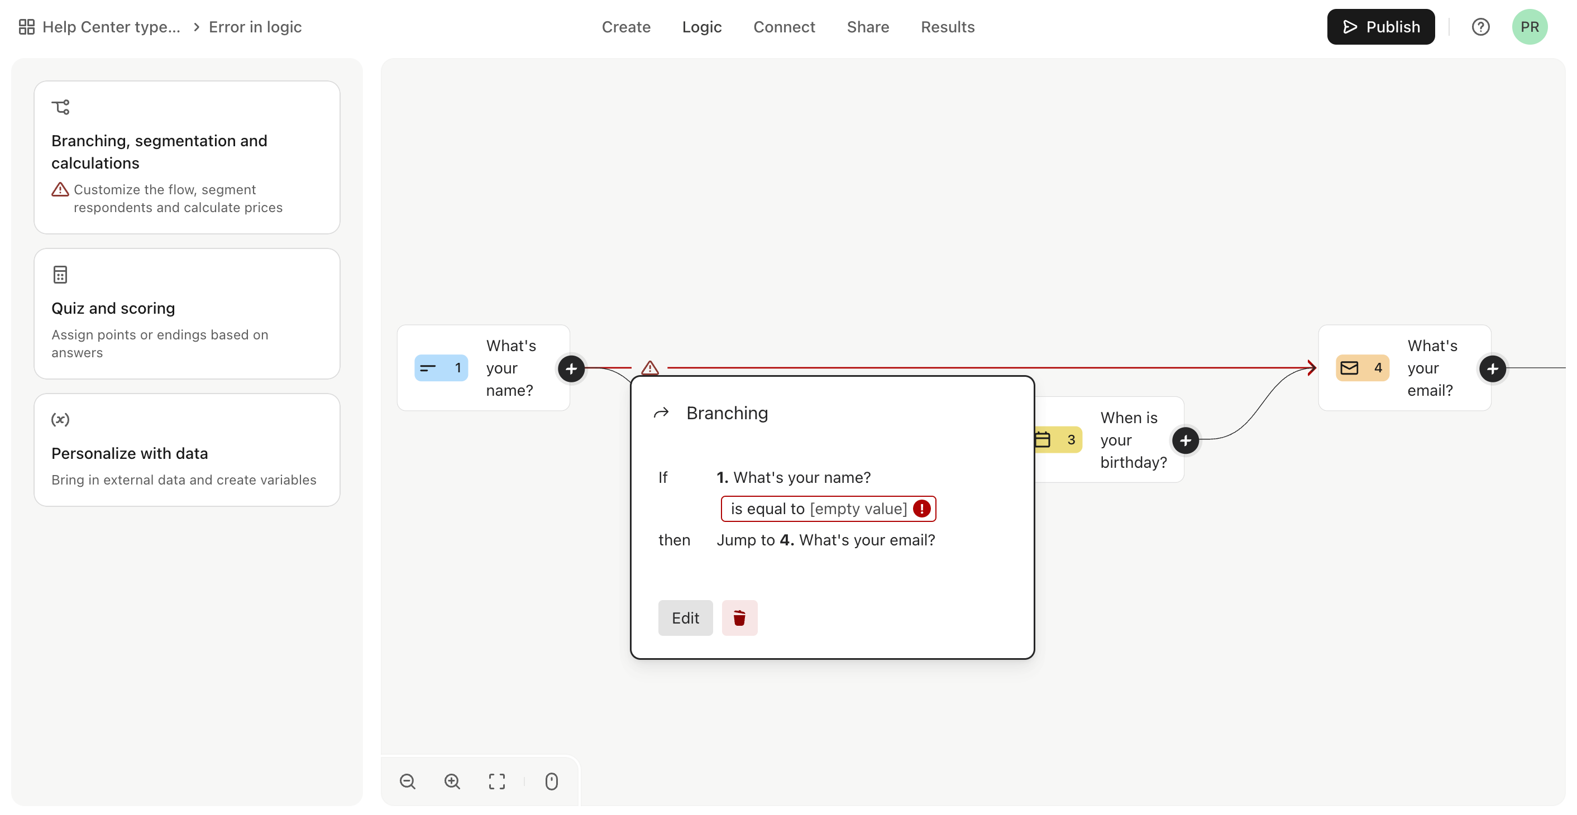Viewport: 1577px width, 815px height.
Task: Click the warning triangle on the logic line
Action: (x=649, y=368)
